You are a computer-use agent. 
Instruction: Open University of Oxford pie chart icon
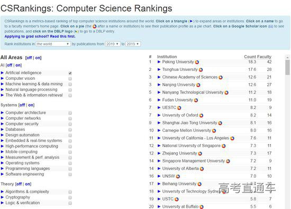pyautogui.click(x=201, y=115)
